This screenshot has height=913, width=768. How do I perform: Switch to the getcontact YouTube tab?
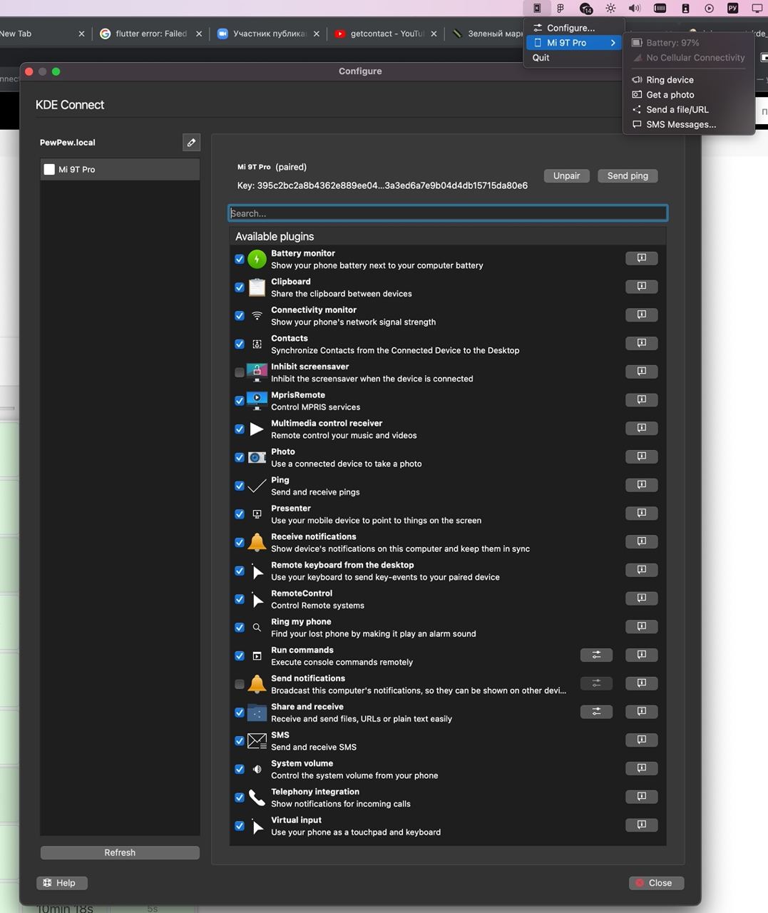click(385, 34)
